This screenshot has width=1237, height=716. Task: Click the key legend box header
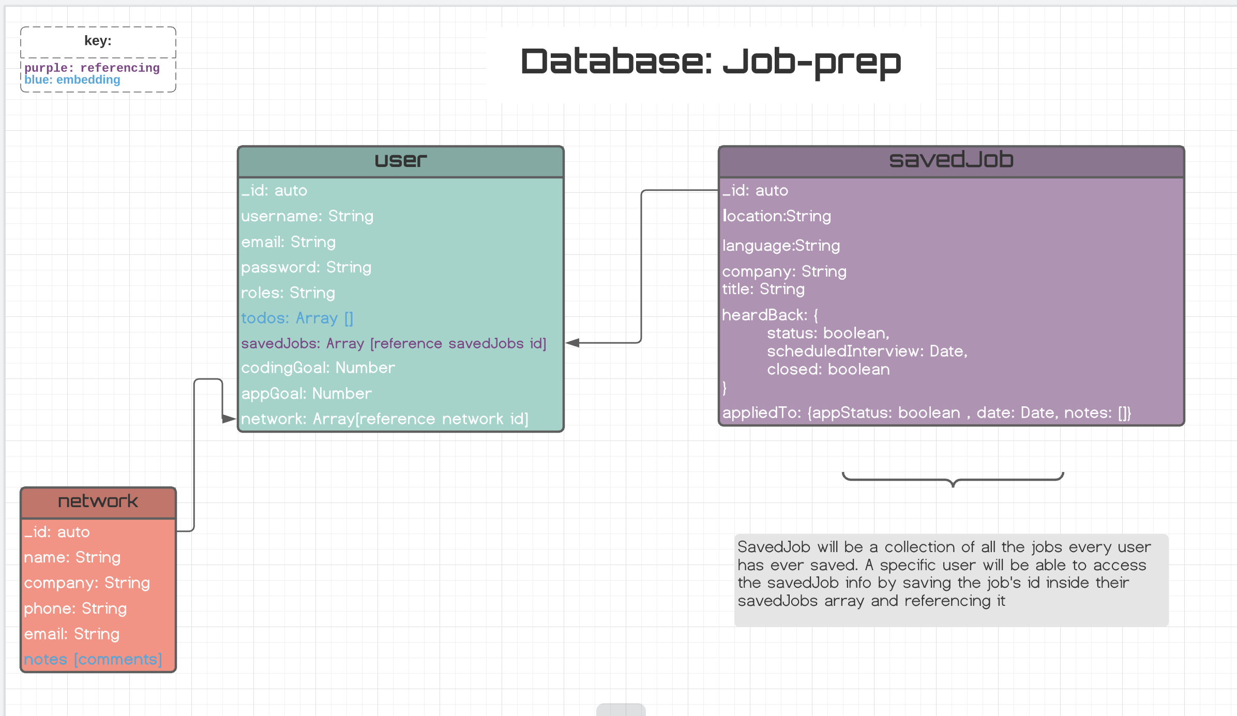(x=98, y=41)
